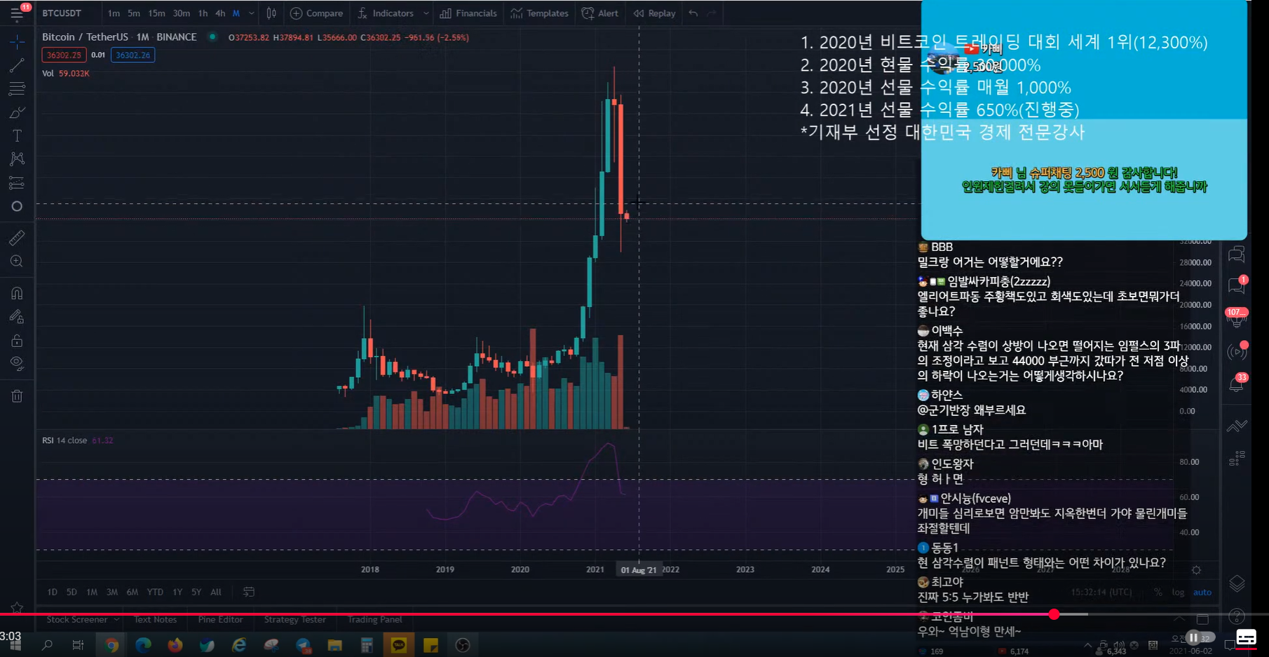The width and height of the screenshot is (1269, 657).
Task: Select the crosshair cursor tool
Action: pyautogui.click(x=17, y=42)
